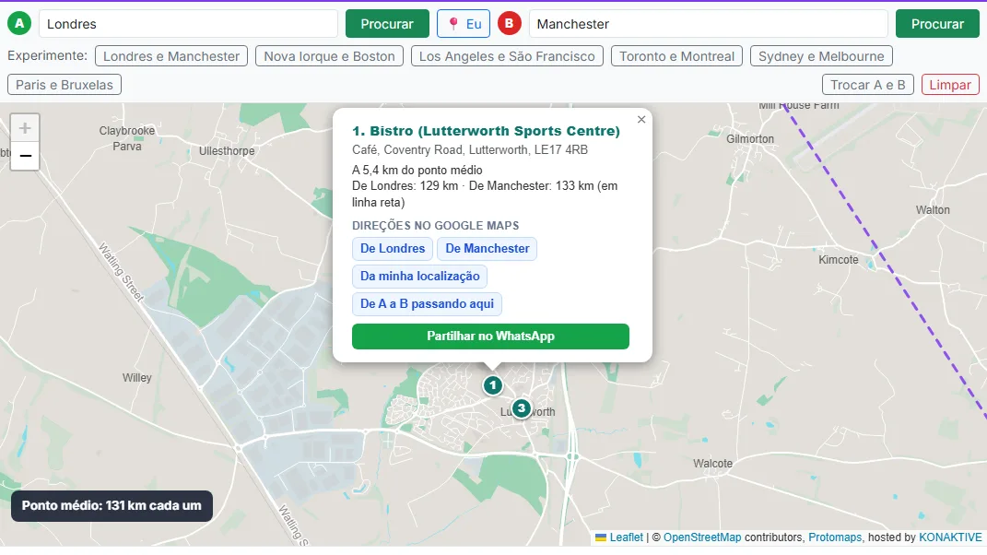Clear the search with Limpar
The image size is (987, 555).
tap(950, 85)
